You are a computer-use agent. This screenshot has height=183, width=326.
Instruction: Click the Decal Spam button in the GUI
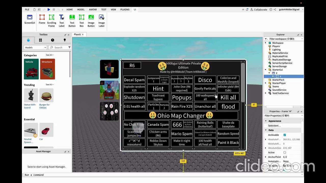pos(134,80)
